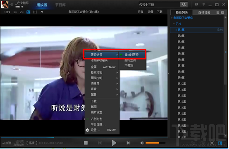Click the pin window icon in top toolbar
This screenshot has width=229, height=149.
tap(42, 12)
